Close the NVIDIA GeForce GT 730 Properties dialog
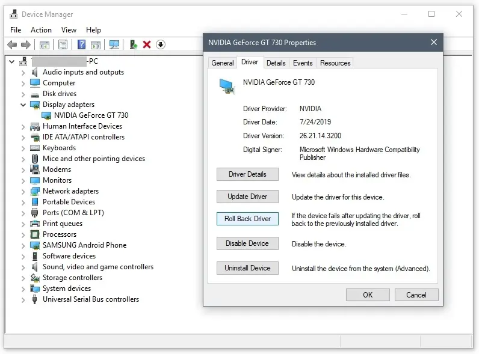The width and height of the screenshot is (479, 354). click(x=434, y=43)
